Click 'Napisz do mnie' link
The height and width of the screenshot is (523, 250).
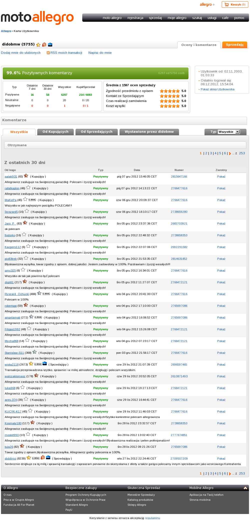click(100, 53)
